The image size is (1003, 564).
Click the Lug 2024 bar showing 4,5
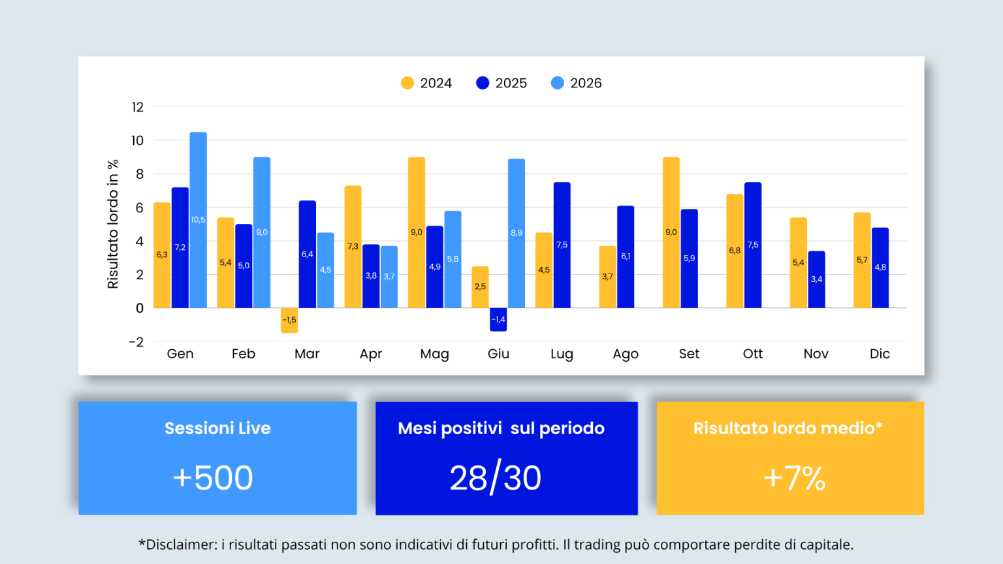click(x=544, y=270)
